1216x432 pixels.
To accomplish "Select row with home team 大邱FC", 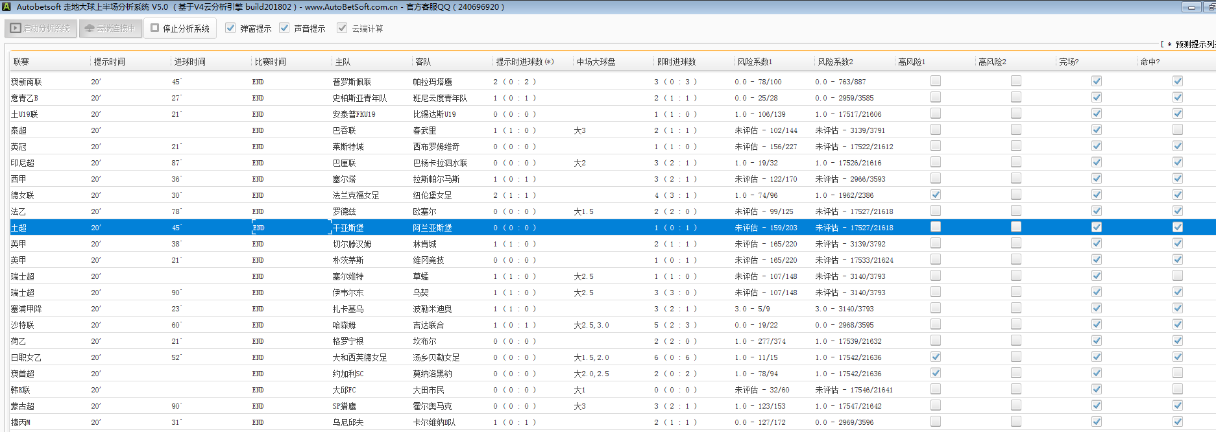I will tap(344, 390).
